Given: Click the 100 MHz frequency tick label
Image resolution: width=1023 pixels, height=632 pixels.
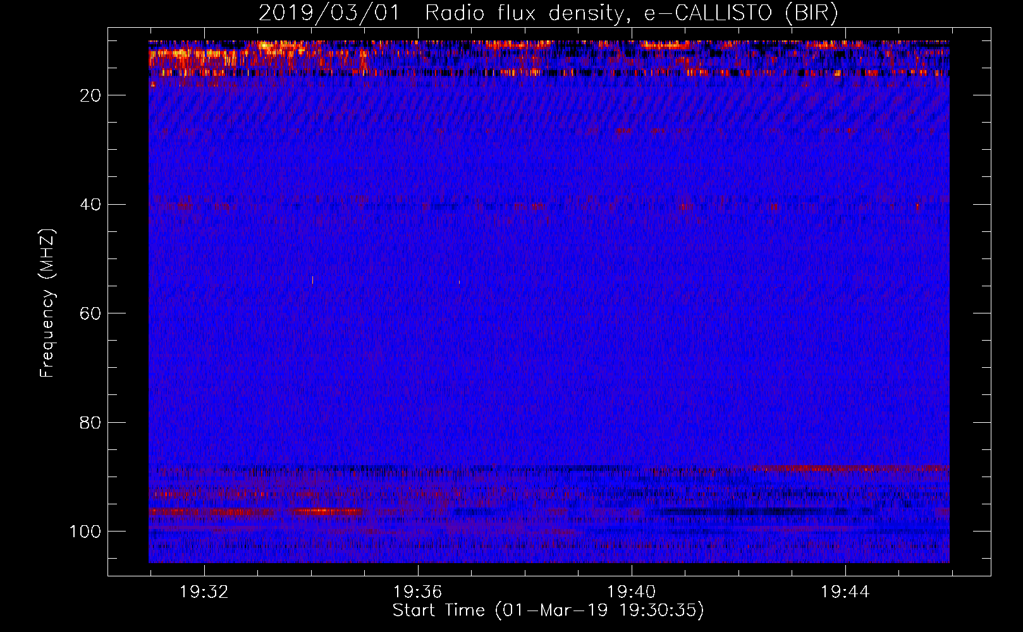Looking at the screenshot, I should pos(85,532).
